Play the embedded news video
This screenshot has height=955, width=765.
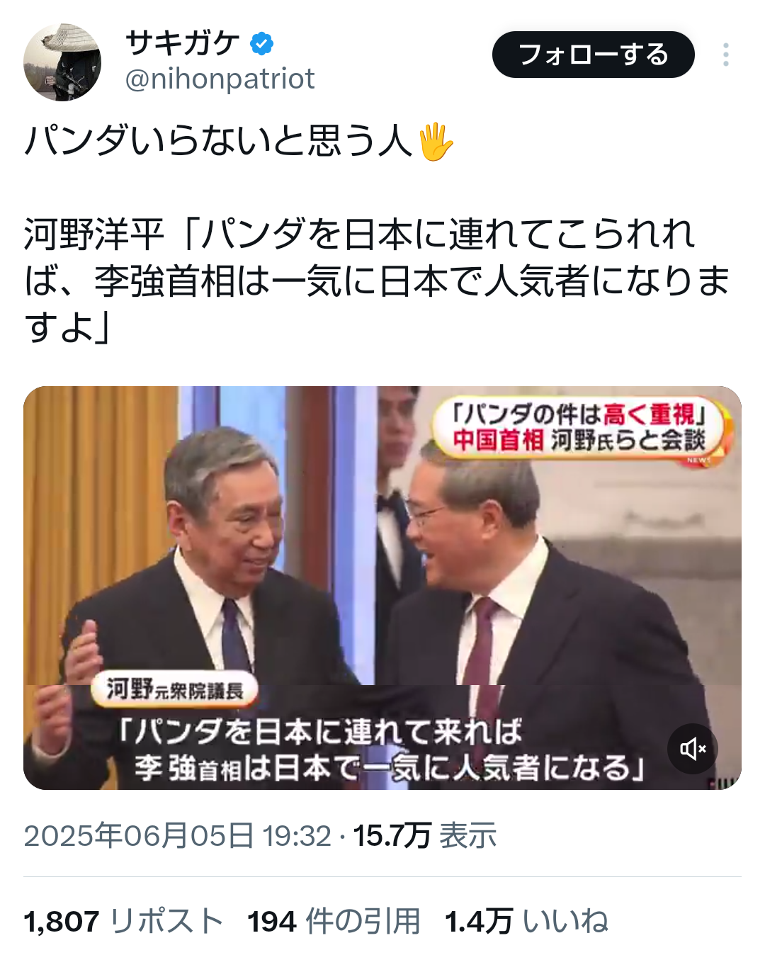[382, 588]
